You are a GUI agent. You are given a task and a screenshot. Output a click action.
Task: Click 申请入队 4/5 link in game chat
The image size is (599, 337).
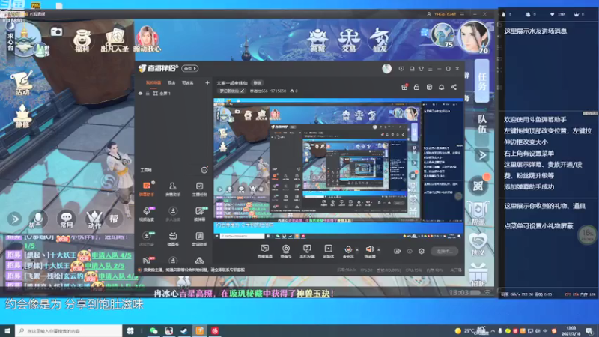pyautogui.click(x=111, y=255)
